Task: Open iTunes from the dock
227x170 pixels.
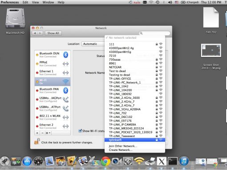Action: click(x=184, y=161)
